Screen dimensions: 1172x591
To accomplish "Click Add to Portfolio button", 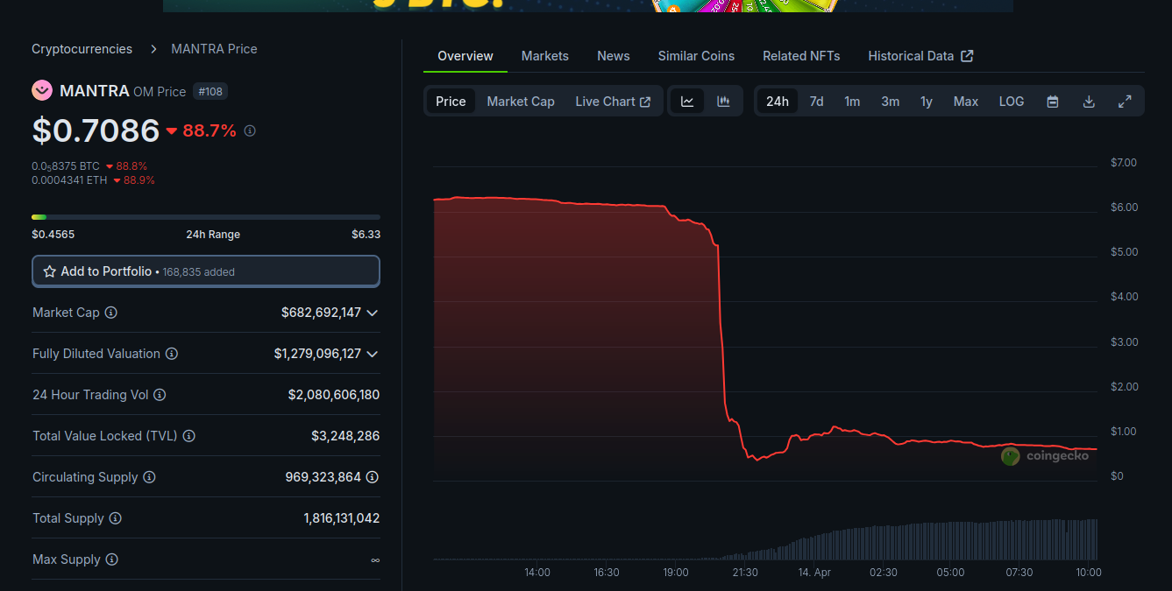I will (x=206, y=271).
